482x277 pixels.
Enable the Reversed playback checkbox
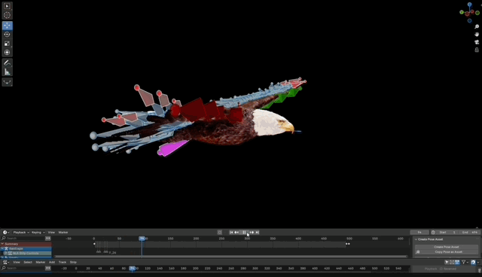441,269
